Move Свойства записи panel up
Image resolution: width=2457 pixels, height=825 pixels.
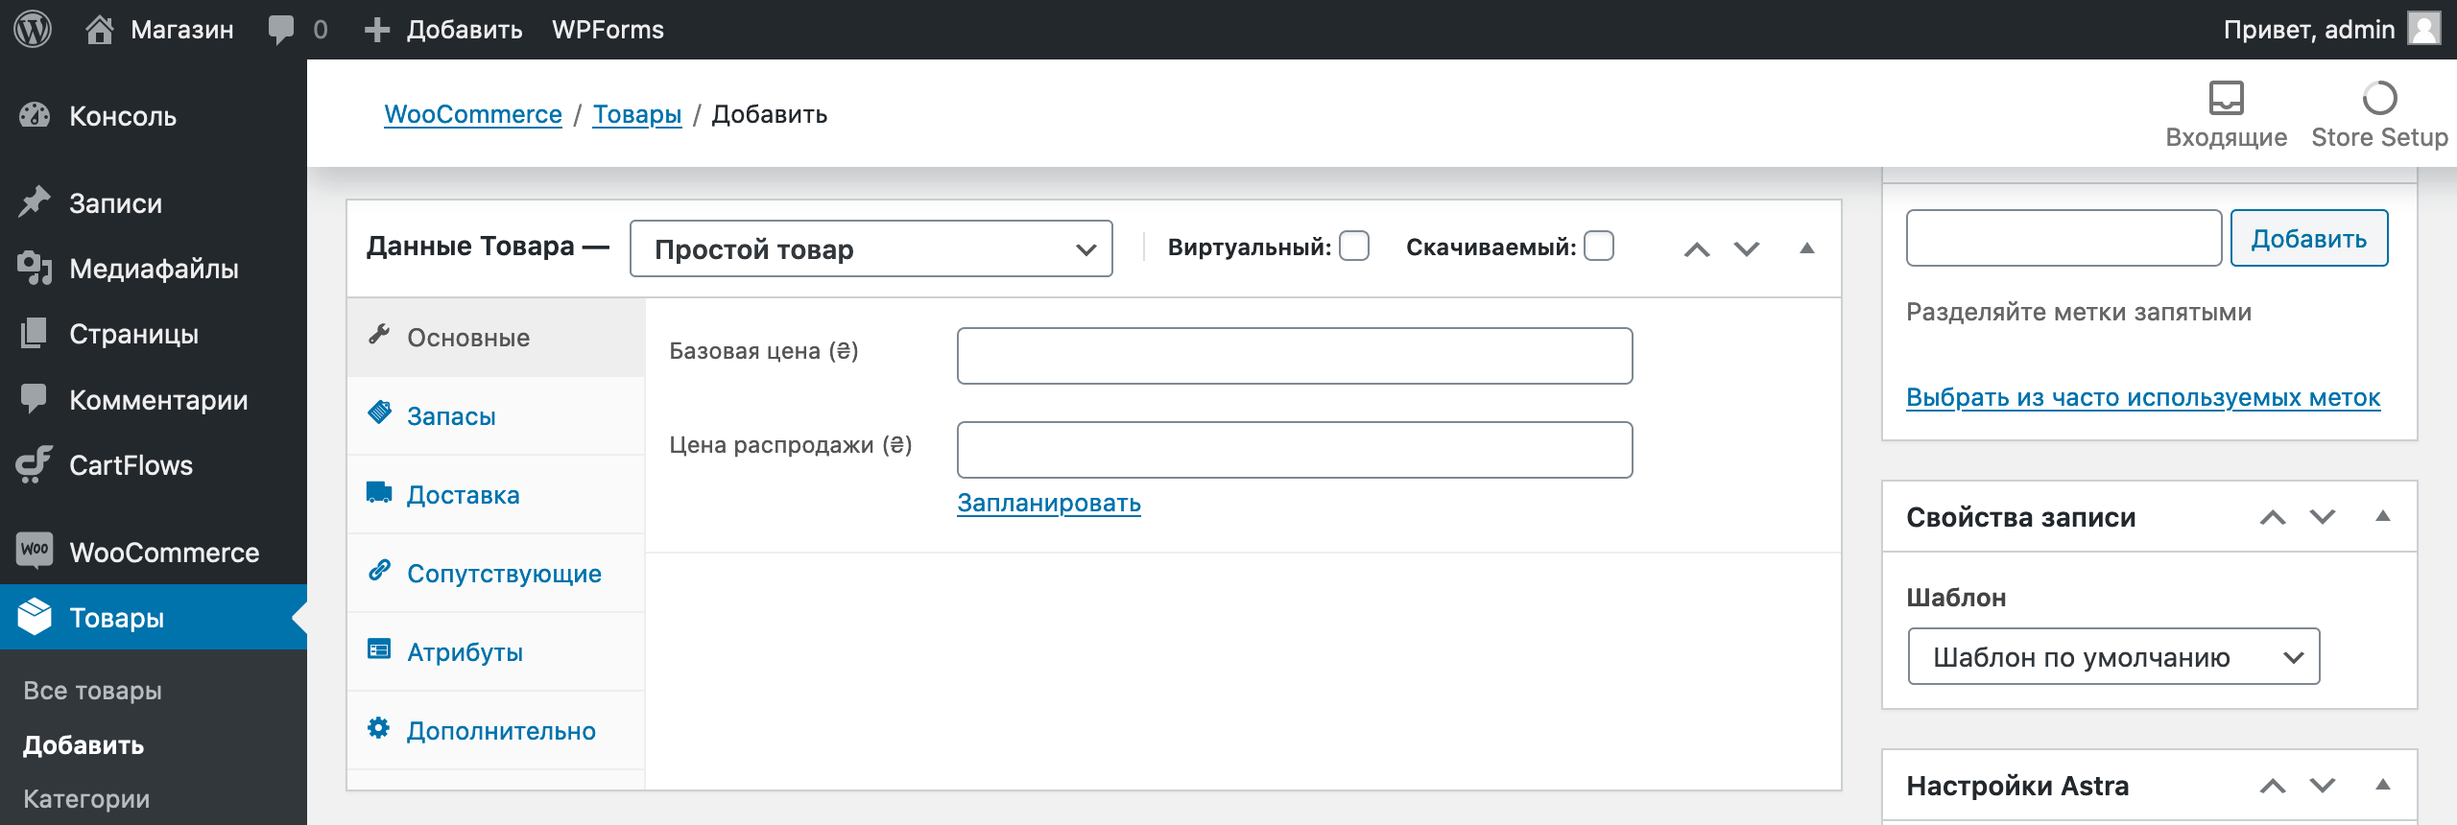pos(2273,518)
